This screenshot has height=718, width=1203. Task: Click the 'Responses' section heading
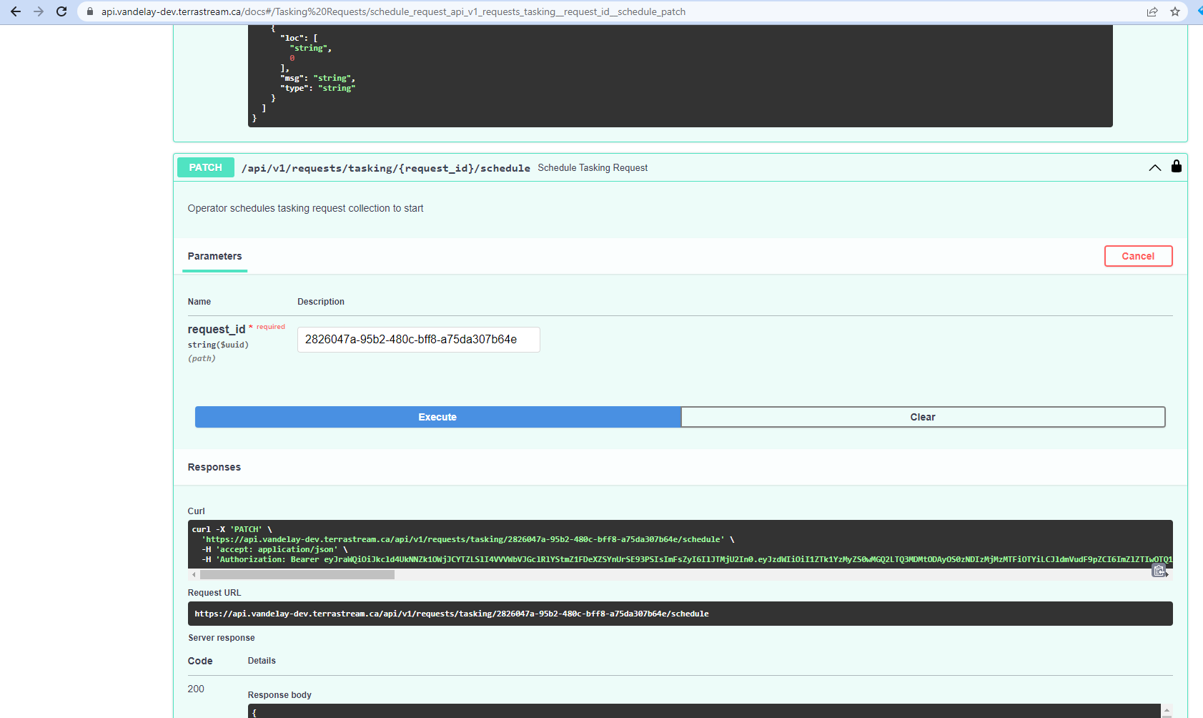(x=214, y=467)
